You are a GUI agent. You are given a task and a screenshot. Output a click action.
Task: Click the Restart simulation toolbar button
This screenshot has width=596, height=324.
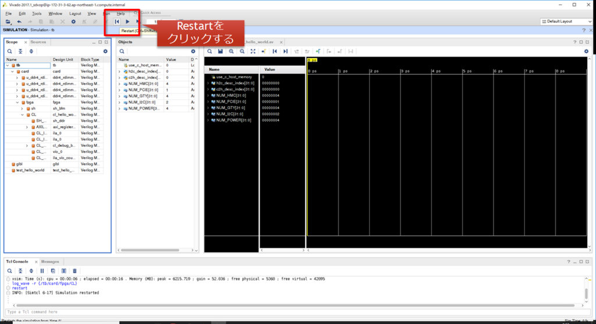coord(117,21)
